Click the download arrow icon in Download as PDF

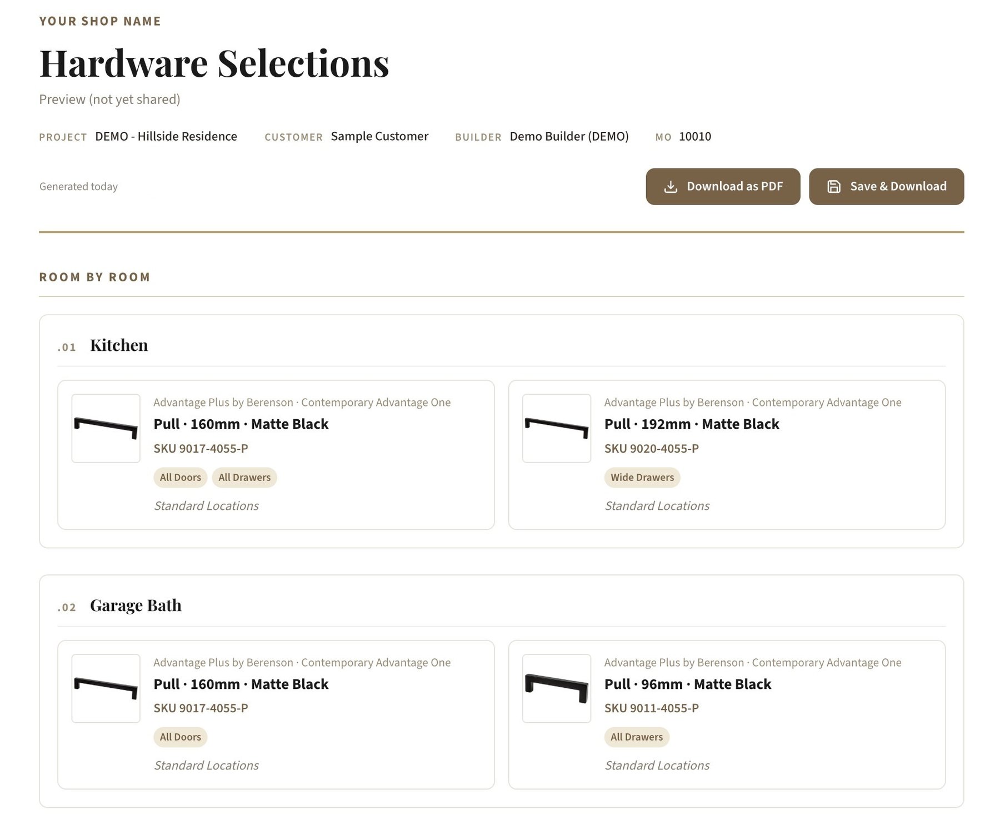pyautogui.click(x=671, y=187)
